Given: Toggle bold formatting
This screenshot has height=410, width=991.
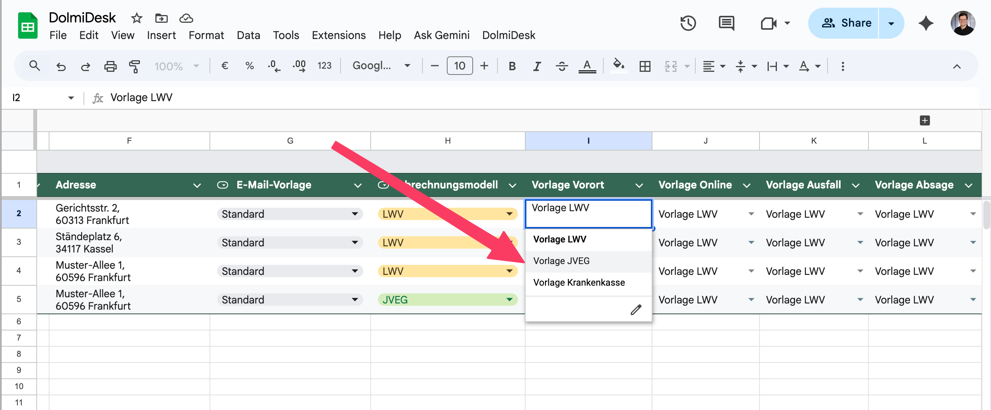Looking at the screenshot, I should click(512, 66).
